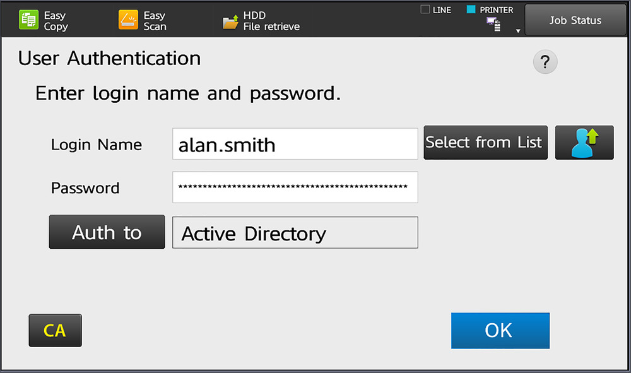Click the Active Directory field
Image resolution: width=631 pixels, height=373 pixels.
(295, 232)
